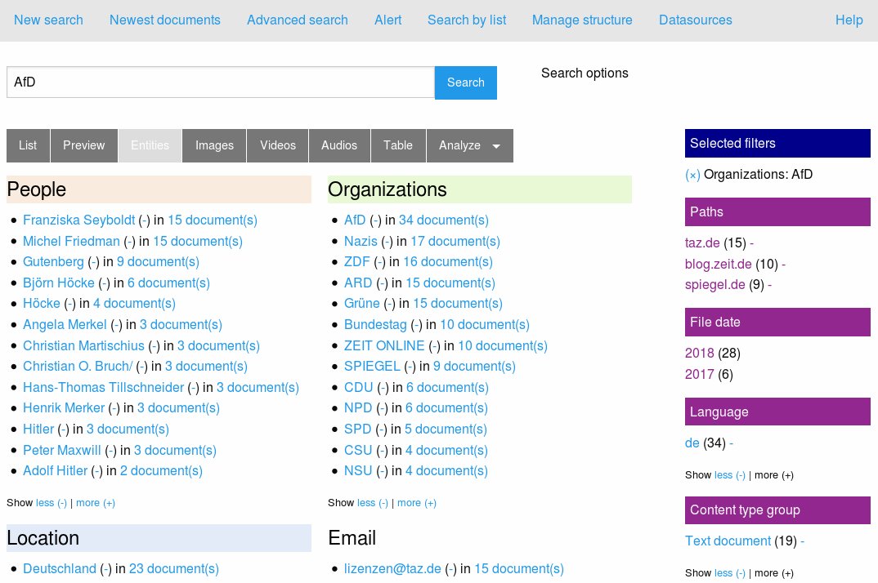
Task: Select the Entities tab
Action: (150, 145)
